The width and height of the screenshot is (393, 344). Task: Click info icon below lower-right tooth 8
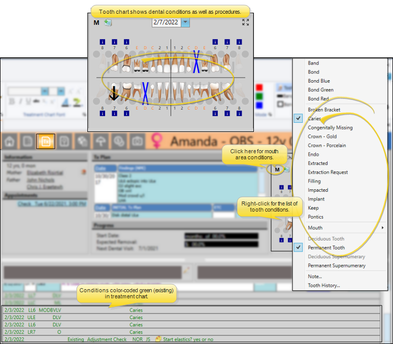pos(239,114)
